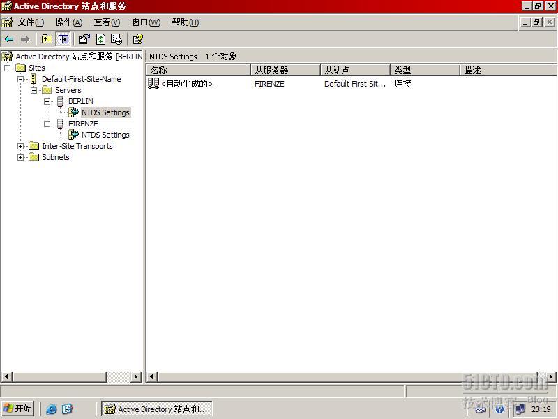Click the Default-First-Site-Name site icon
The image size is (558, 419).
[33, 79]
